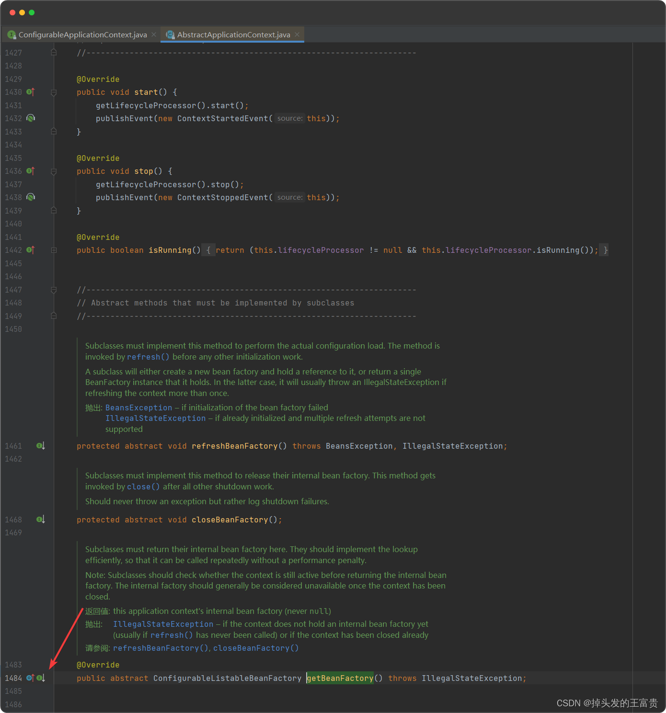Click the @Override annotation on line 1483
The width and height of the screenshot is (666, 713).
(x=98, y=665)
